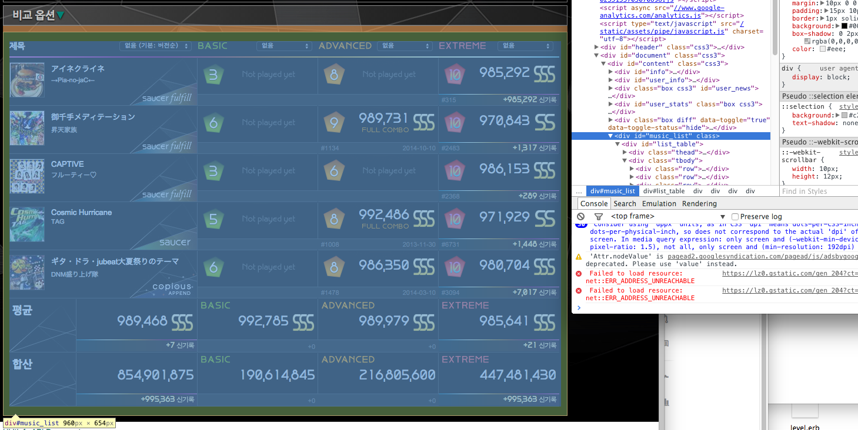
Task: Click the level 3 BASIC badge for CAPTIVE
Action: tap(213, 171)
